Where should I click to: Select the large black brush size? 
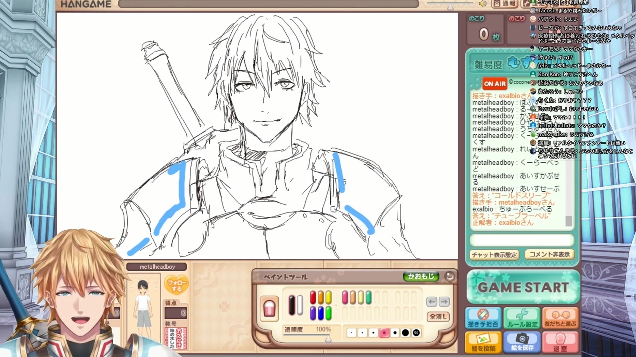(405, 333)
